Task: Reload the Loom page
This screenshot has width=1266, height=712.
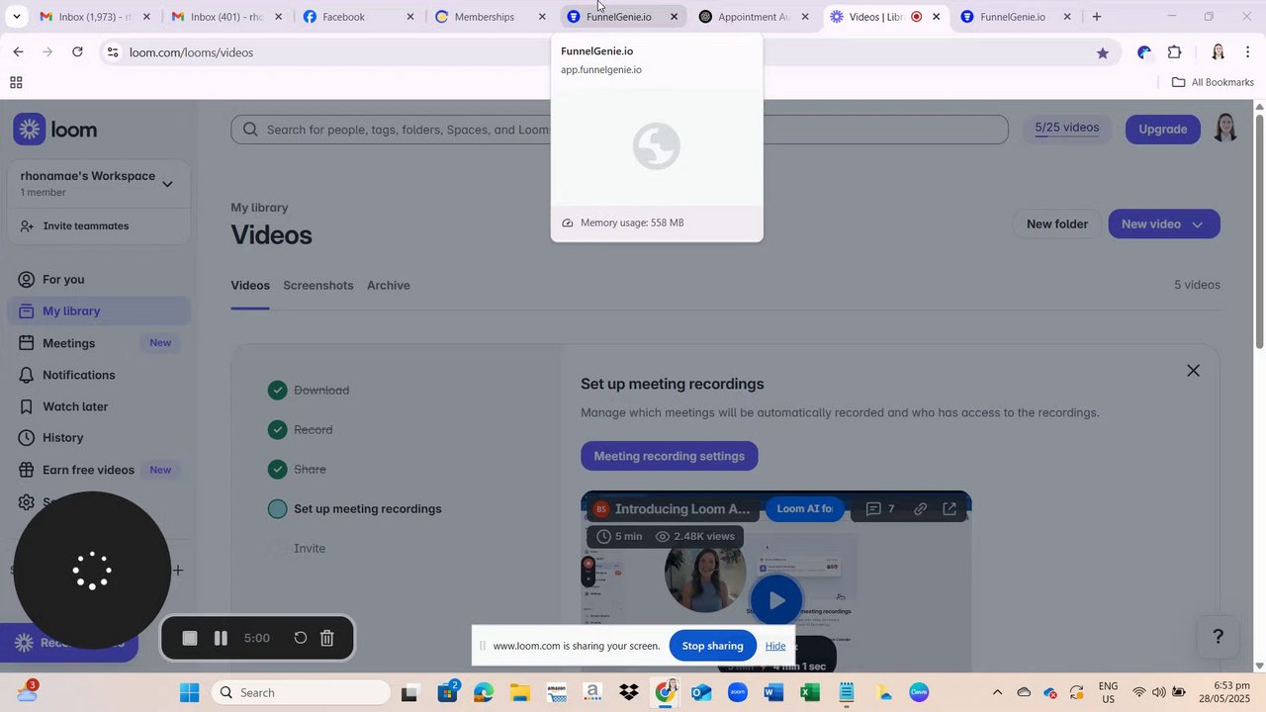Action: pyautogui.click(x=77, y=52)
